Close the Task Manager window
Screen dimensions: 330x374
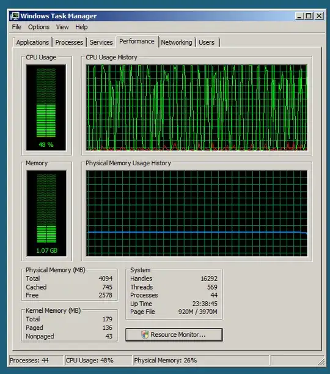pyautogui.click(x=319, y=16)
